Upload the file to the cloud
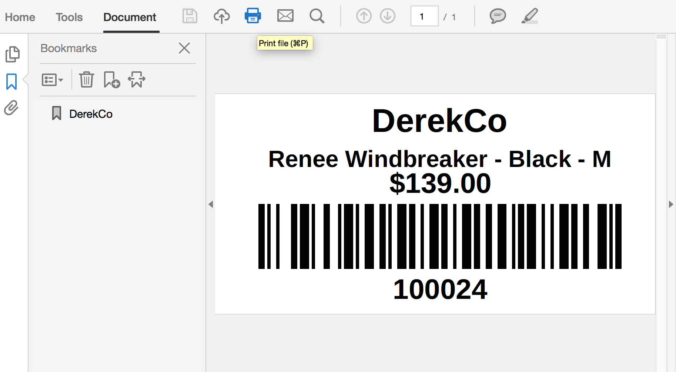Screen dimensions: 676x372 click(221, 16)
